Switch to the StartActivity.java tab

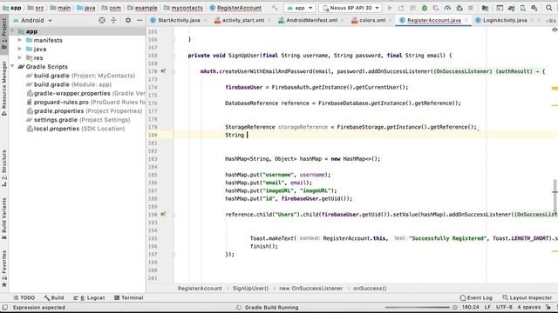(179, 21)
